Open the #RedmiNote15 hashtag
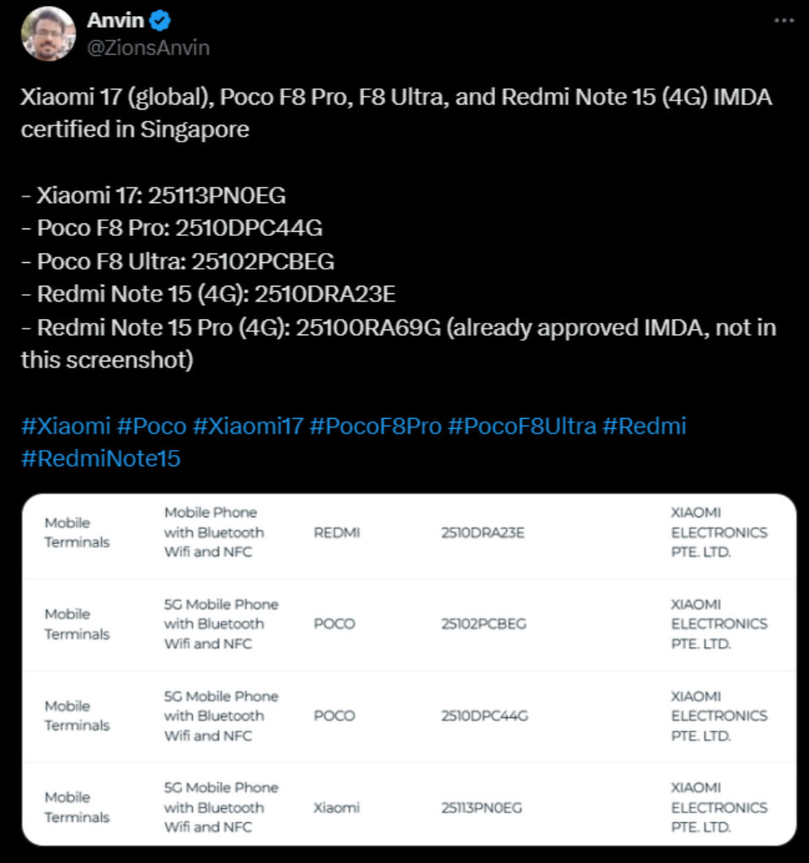The width and height of the screenshot is (809, 863). [x=101, y=458]
